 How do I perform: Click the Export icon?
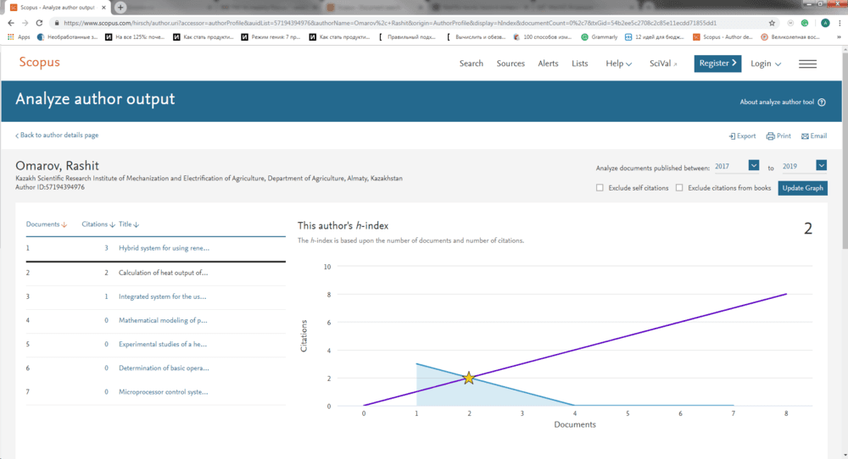pos(732,136)
